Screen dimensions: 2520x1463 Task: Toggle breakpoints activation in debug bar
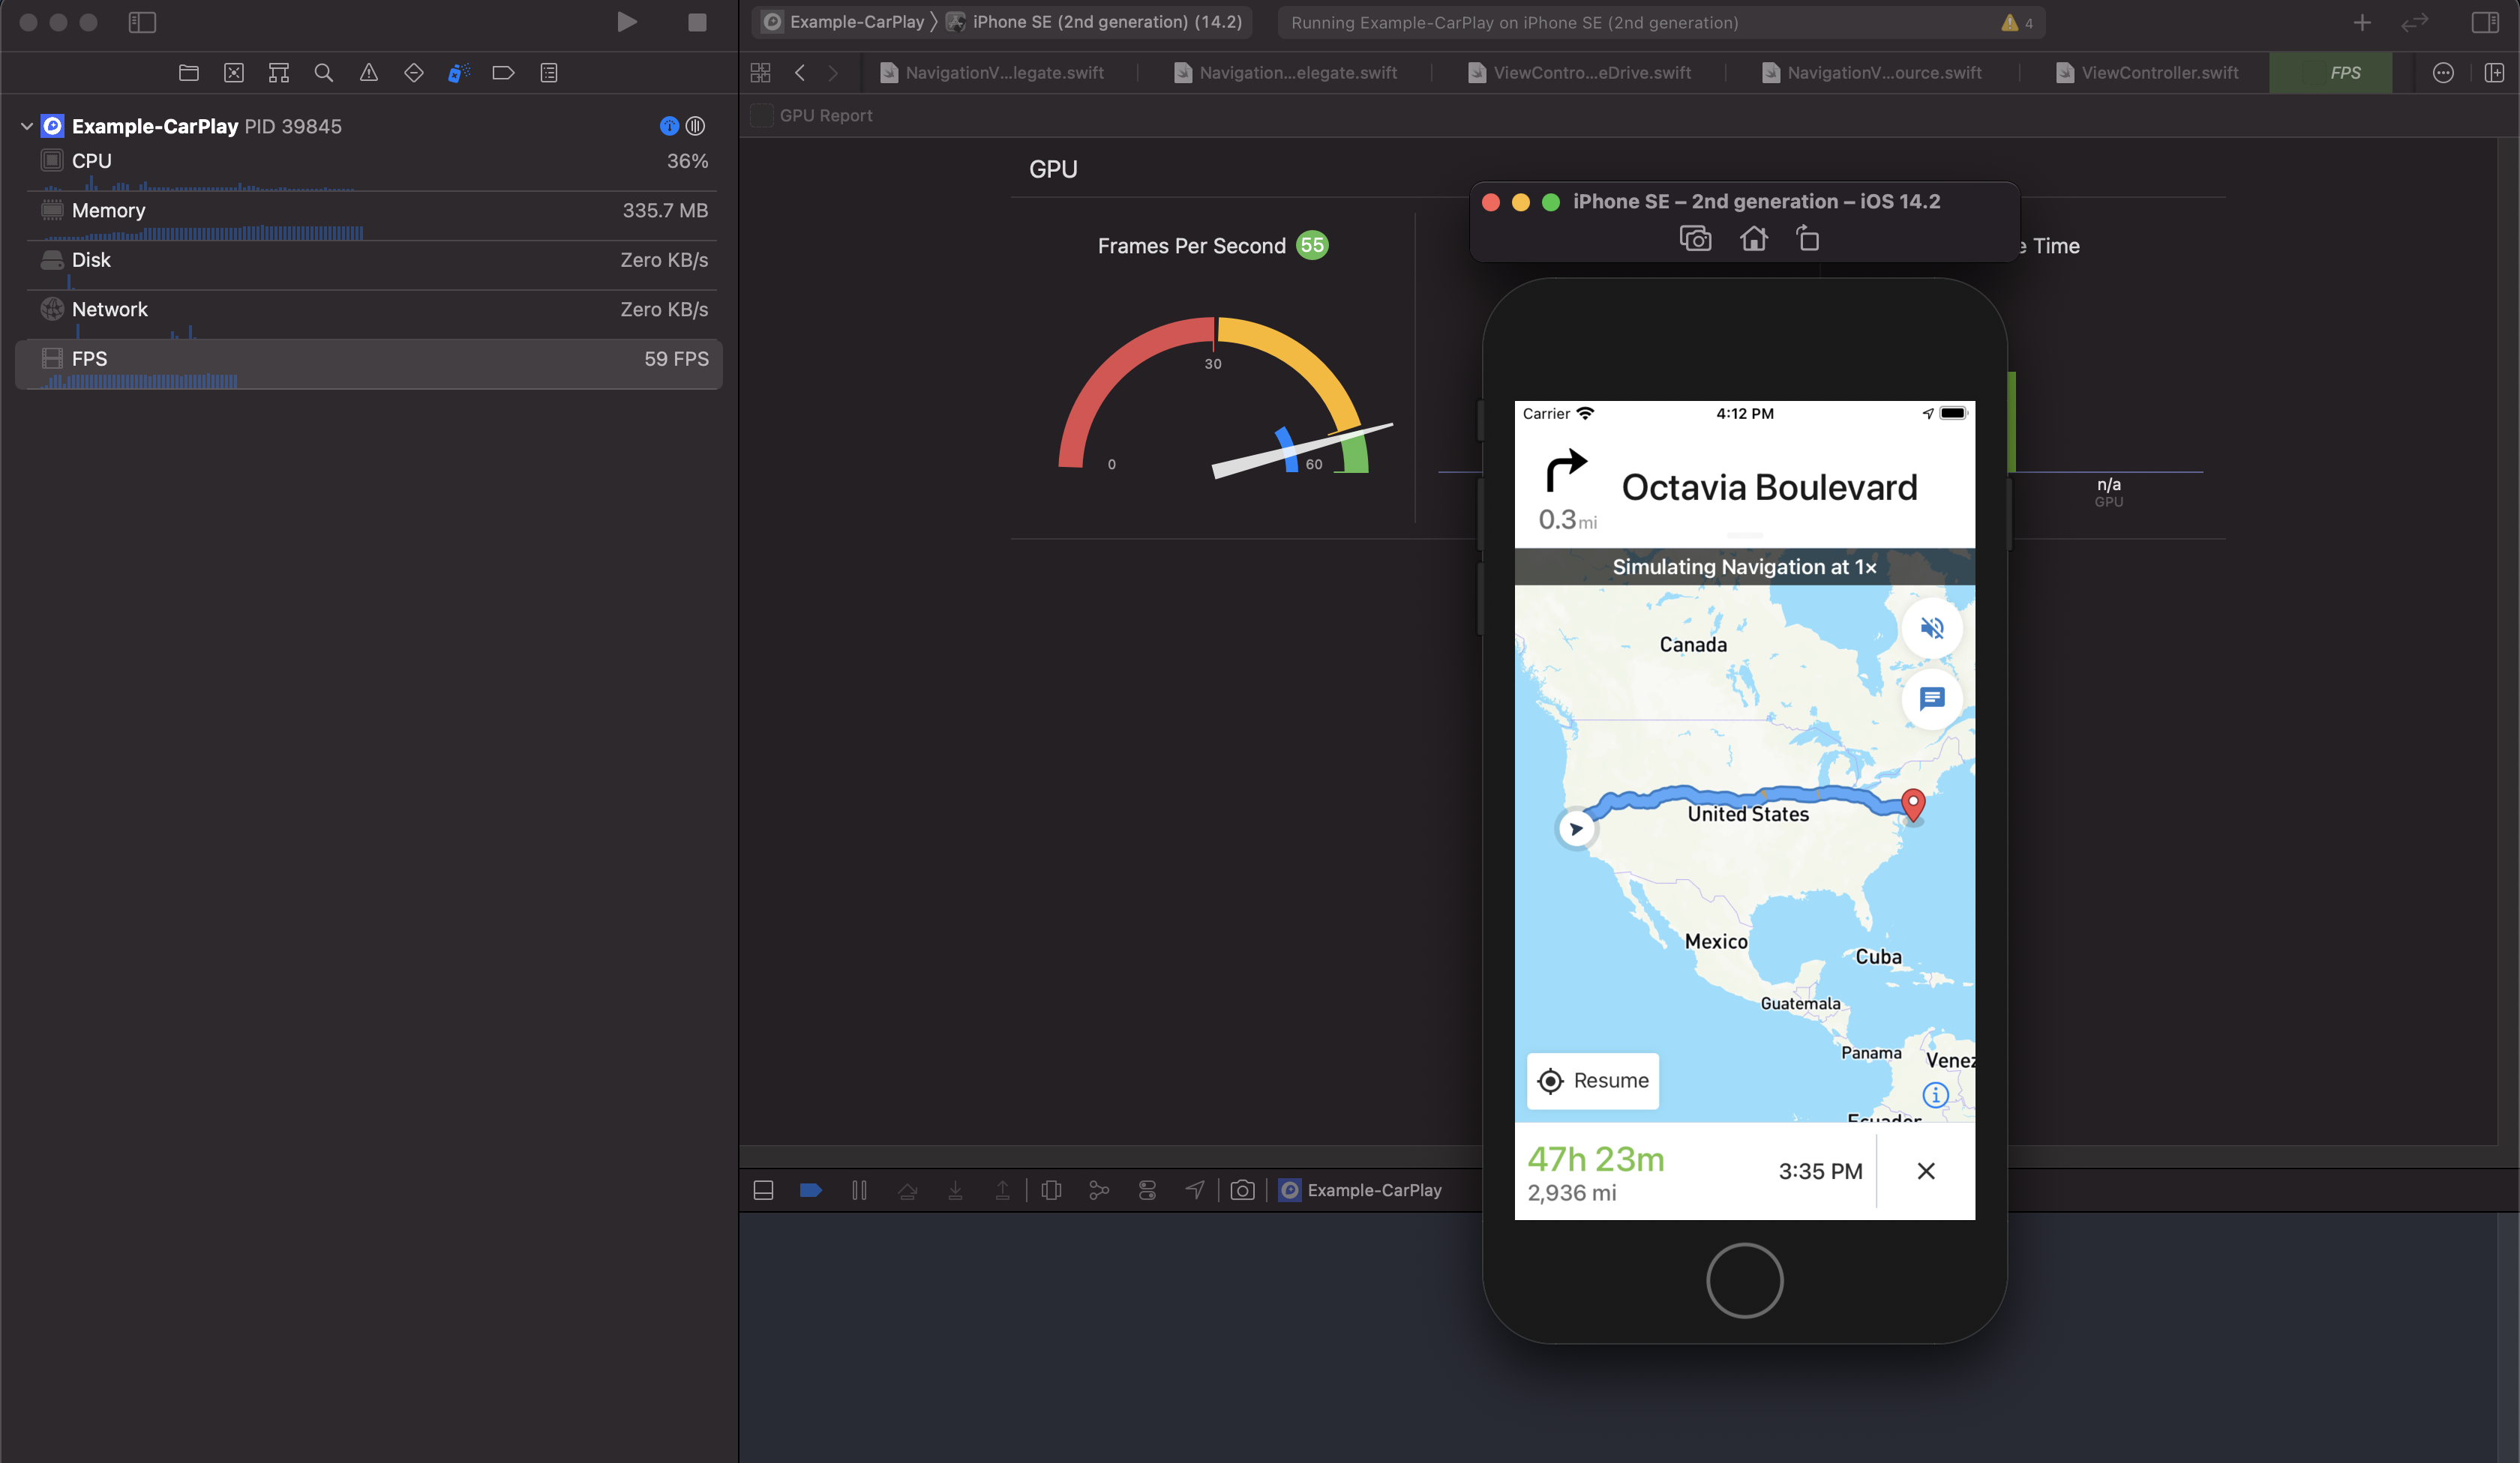click(811, 1190)
